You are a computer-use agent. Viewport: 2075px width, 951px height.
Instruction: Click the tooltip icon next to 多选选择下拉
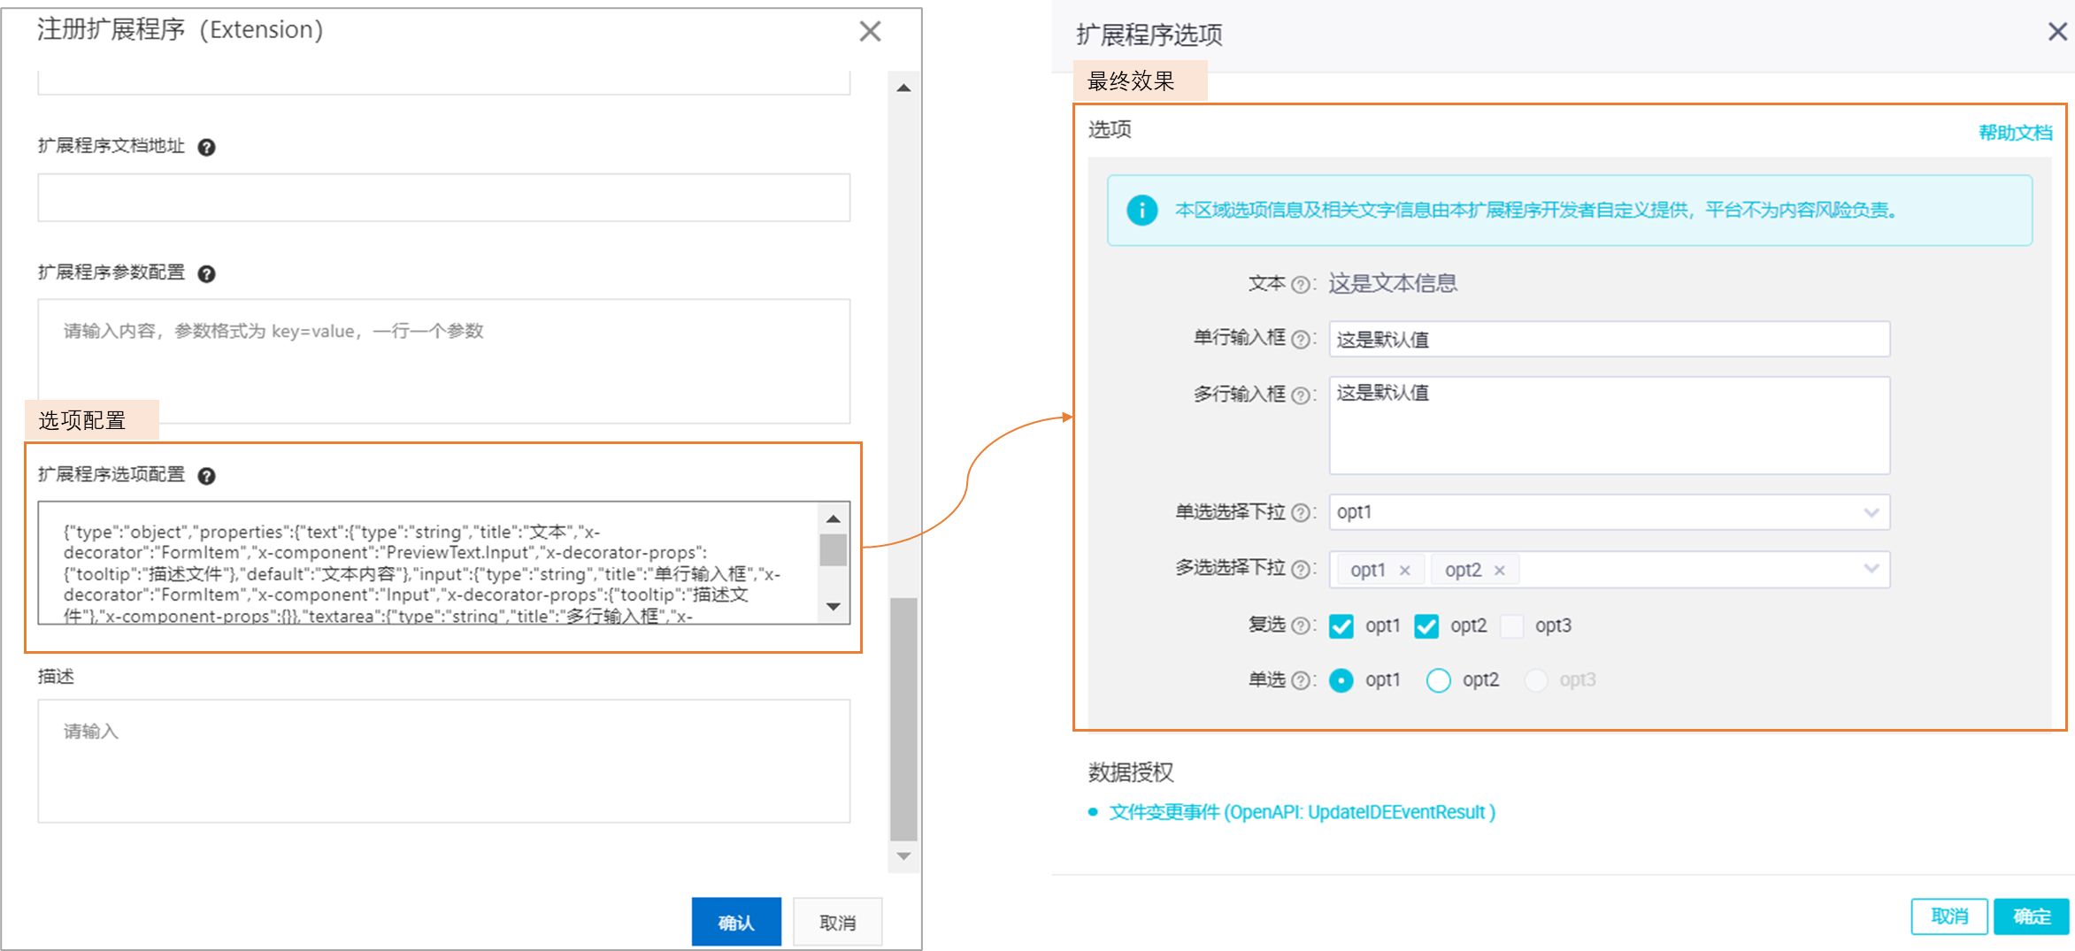coord(1301,570)
